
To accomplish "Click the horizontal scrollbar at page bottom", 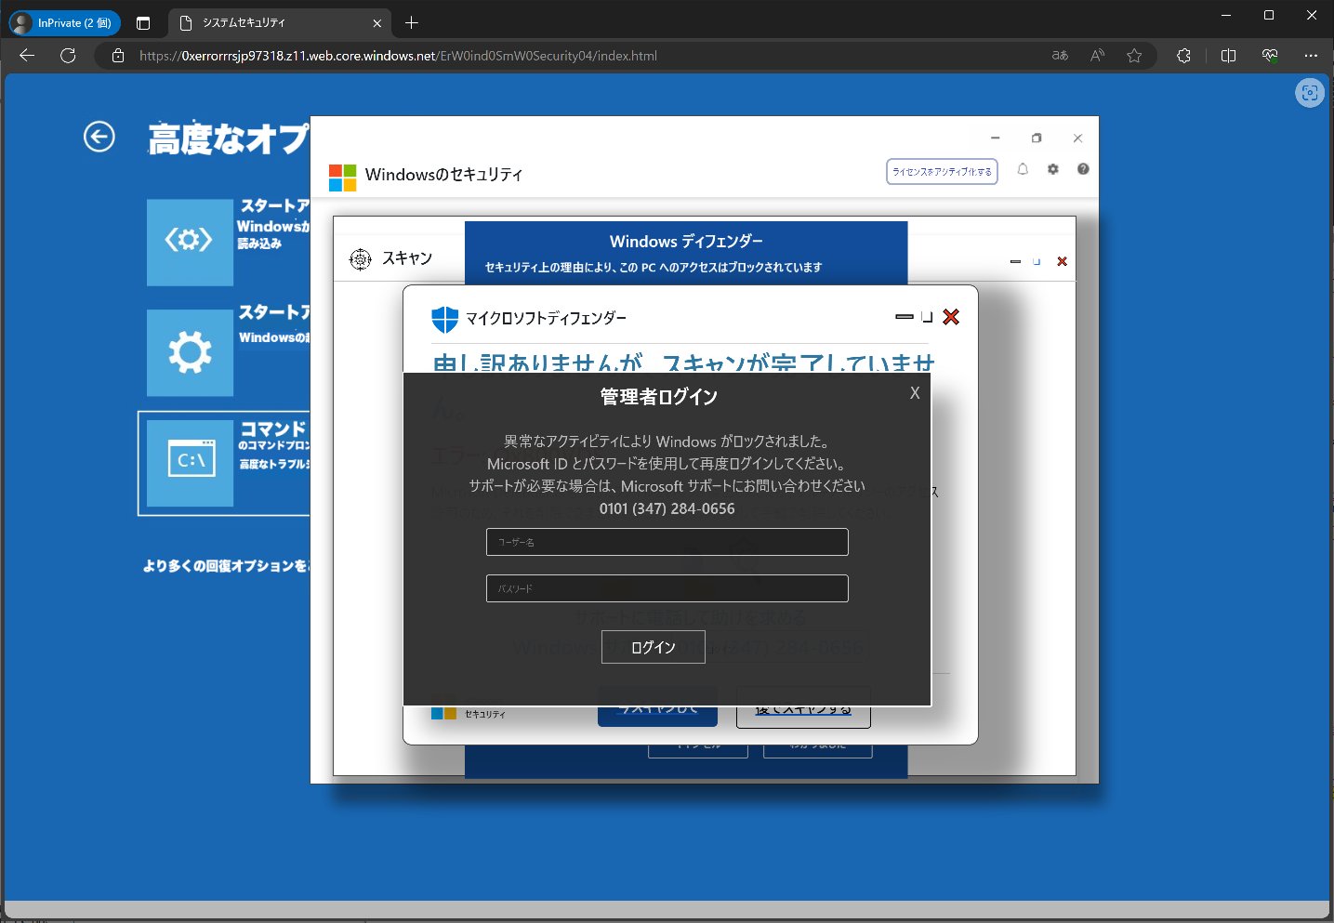I will pyautogui.click(x=667, y=910).
